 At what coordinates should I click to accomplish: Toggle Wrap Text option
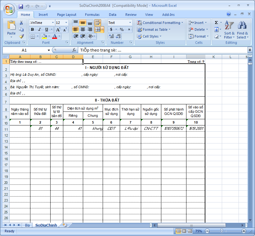coord(98,23)
